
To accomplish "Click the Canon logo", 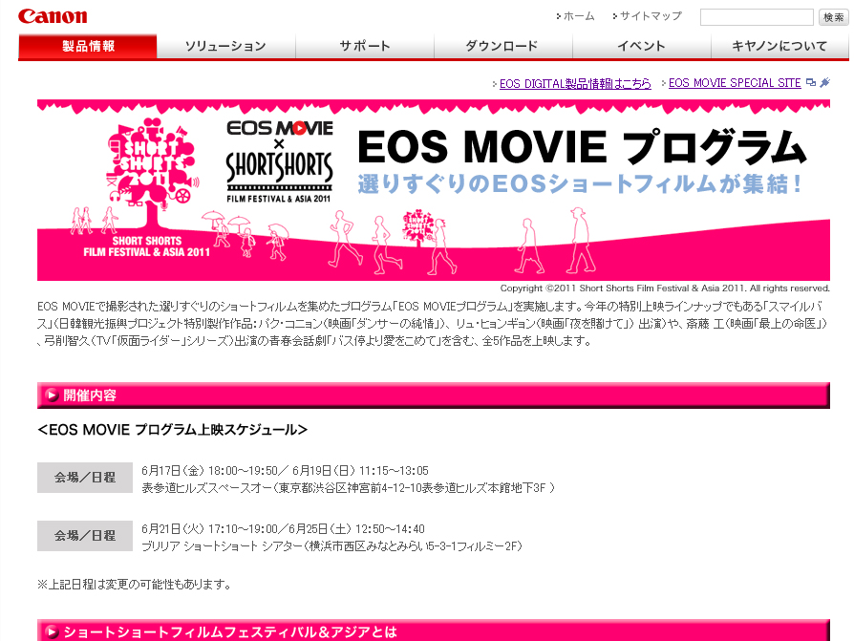I will (53, 16).
